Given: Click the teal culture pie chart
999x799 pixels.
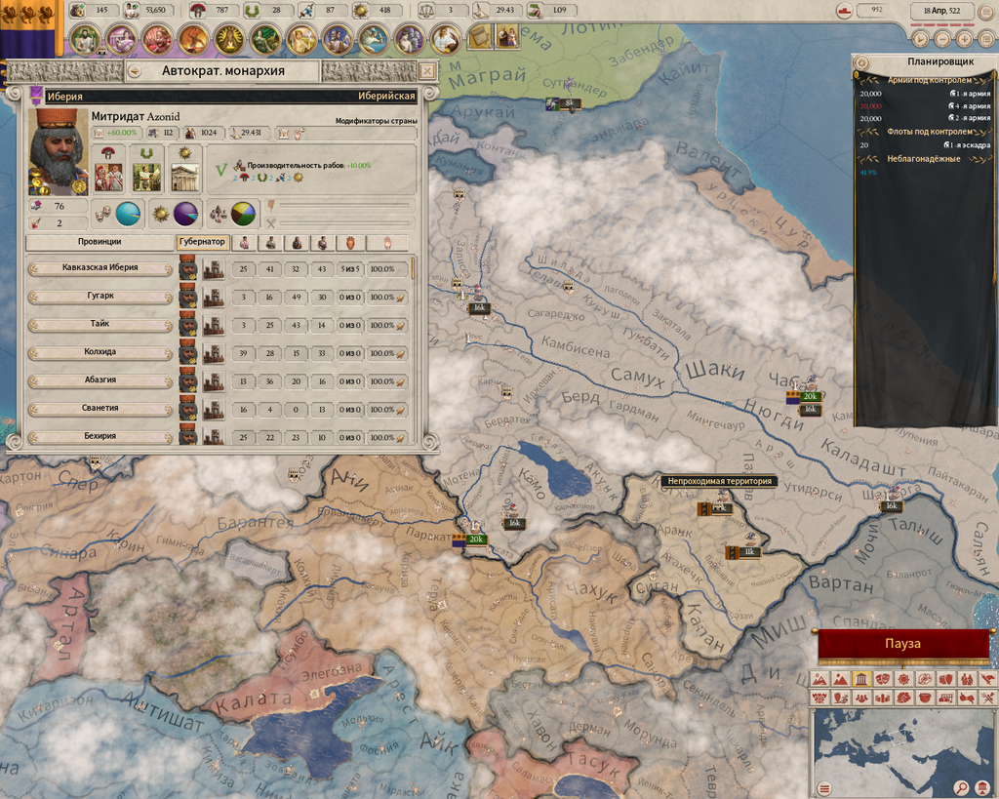Looking at the screenshot, I should coord(128,214).
